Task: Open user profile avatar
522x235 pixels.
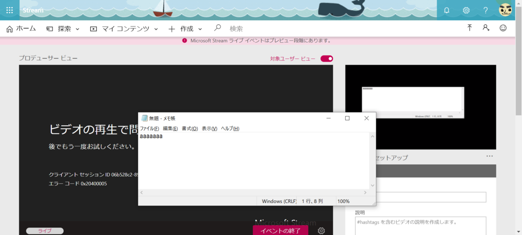Action: pyautogui.click(x=505, y=10)
